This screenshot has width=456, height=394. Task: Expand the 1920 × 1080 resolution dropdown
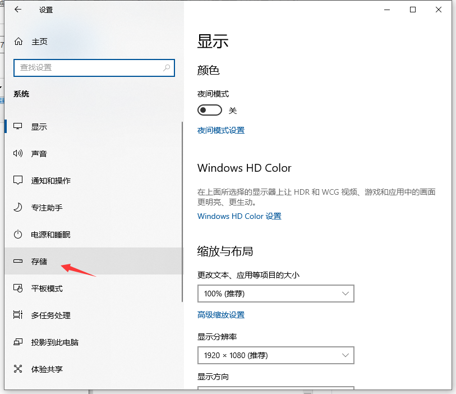[x=275, y=355]
